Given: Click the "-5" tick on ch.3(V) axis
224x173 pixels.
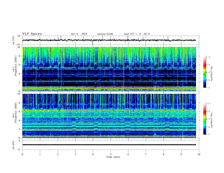Looking at the screenshot, I should coord(19,150).
